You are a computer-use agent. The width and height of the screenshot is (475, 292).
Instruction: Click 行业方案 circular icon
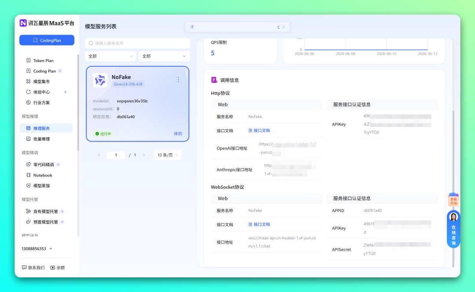(x=29, y=103)
